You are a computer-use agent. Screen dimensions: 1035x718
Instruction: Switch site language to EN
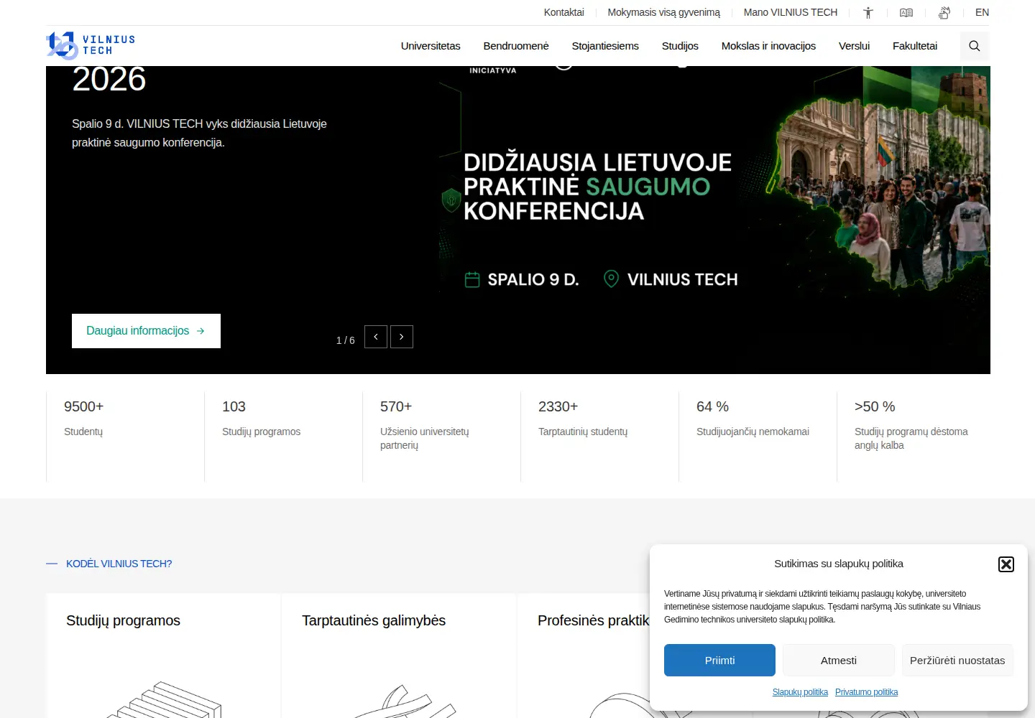(x=982, y=12)
